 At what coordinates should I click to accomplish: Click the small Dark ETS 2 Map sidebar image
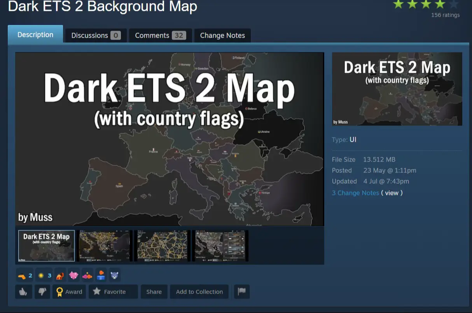(x=397, y=89)
